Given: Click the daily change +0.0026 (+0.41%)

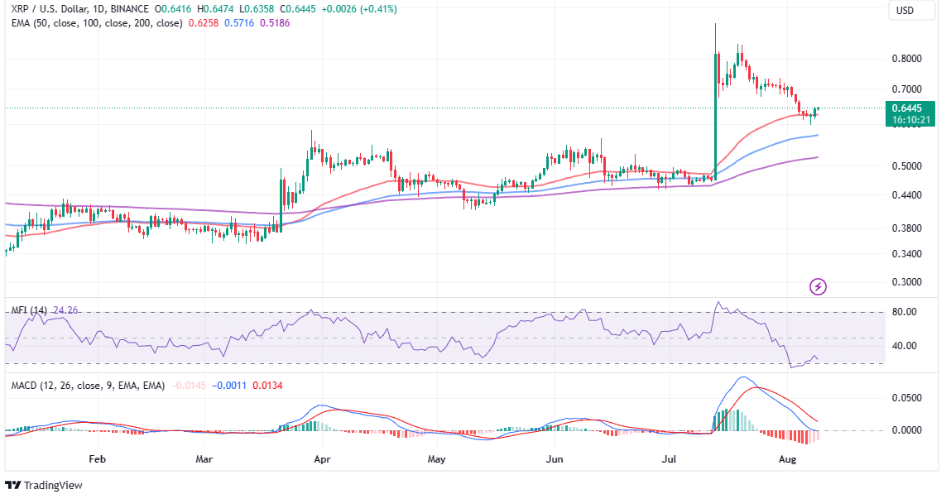Looking at the screenshot, I should (358, 9).
